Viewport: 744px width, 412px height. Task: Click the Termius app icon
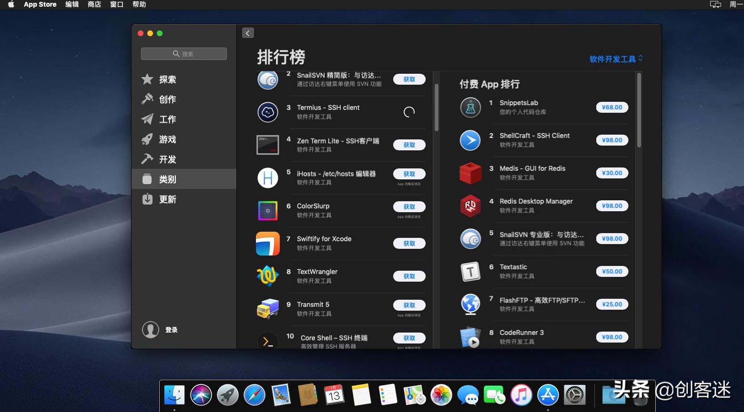coord(267,112)
